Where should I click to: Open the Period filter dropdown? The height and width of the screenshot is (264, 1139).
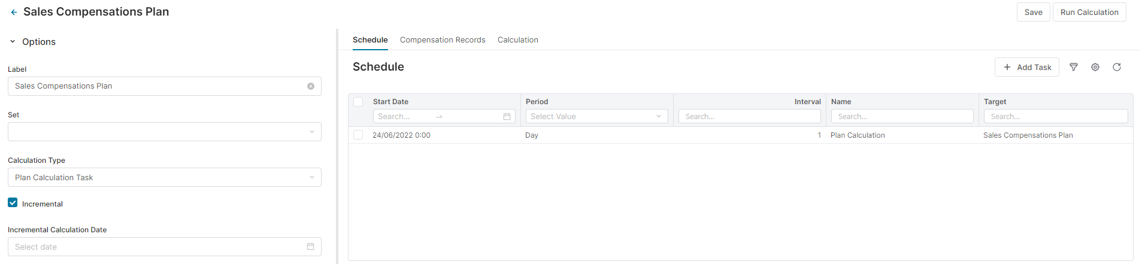click(596, 117)
